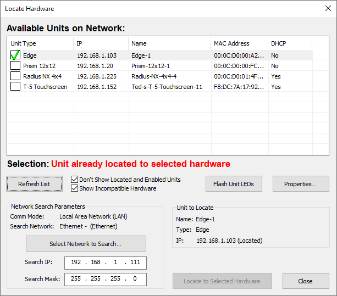
Task: Click DHCP value Yes in Radius row
Action: pyautogui.click(x=276, y=76)
